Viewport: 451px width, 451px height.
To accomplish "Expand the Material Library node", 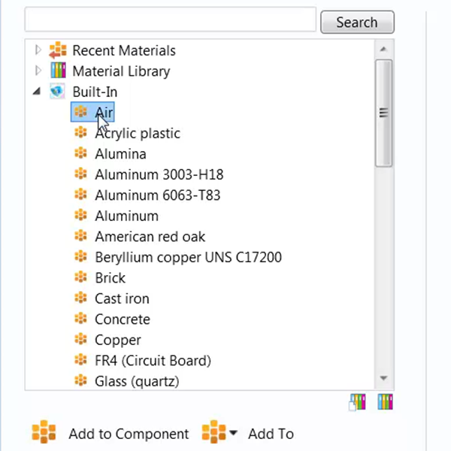I will point(38,71).
